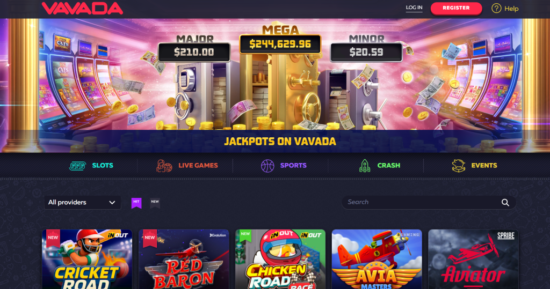Image resolution: width=550 pixels, height=289 pixels.
Task: Click the piggy bank Events icon
Action: click(459, 166)
